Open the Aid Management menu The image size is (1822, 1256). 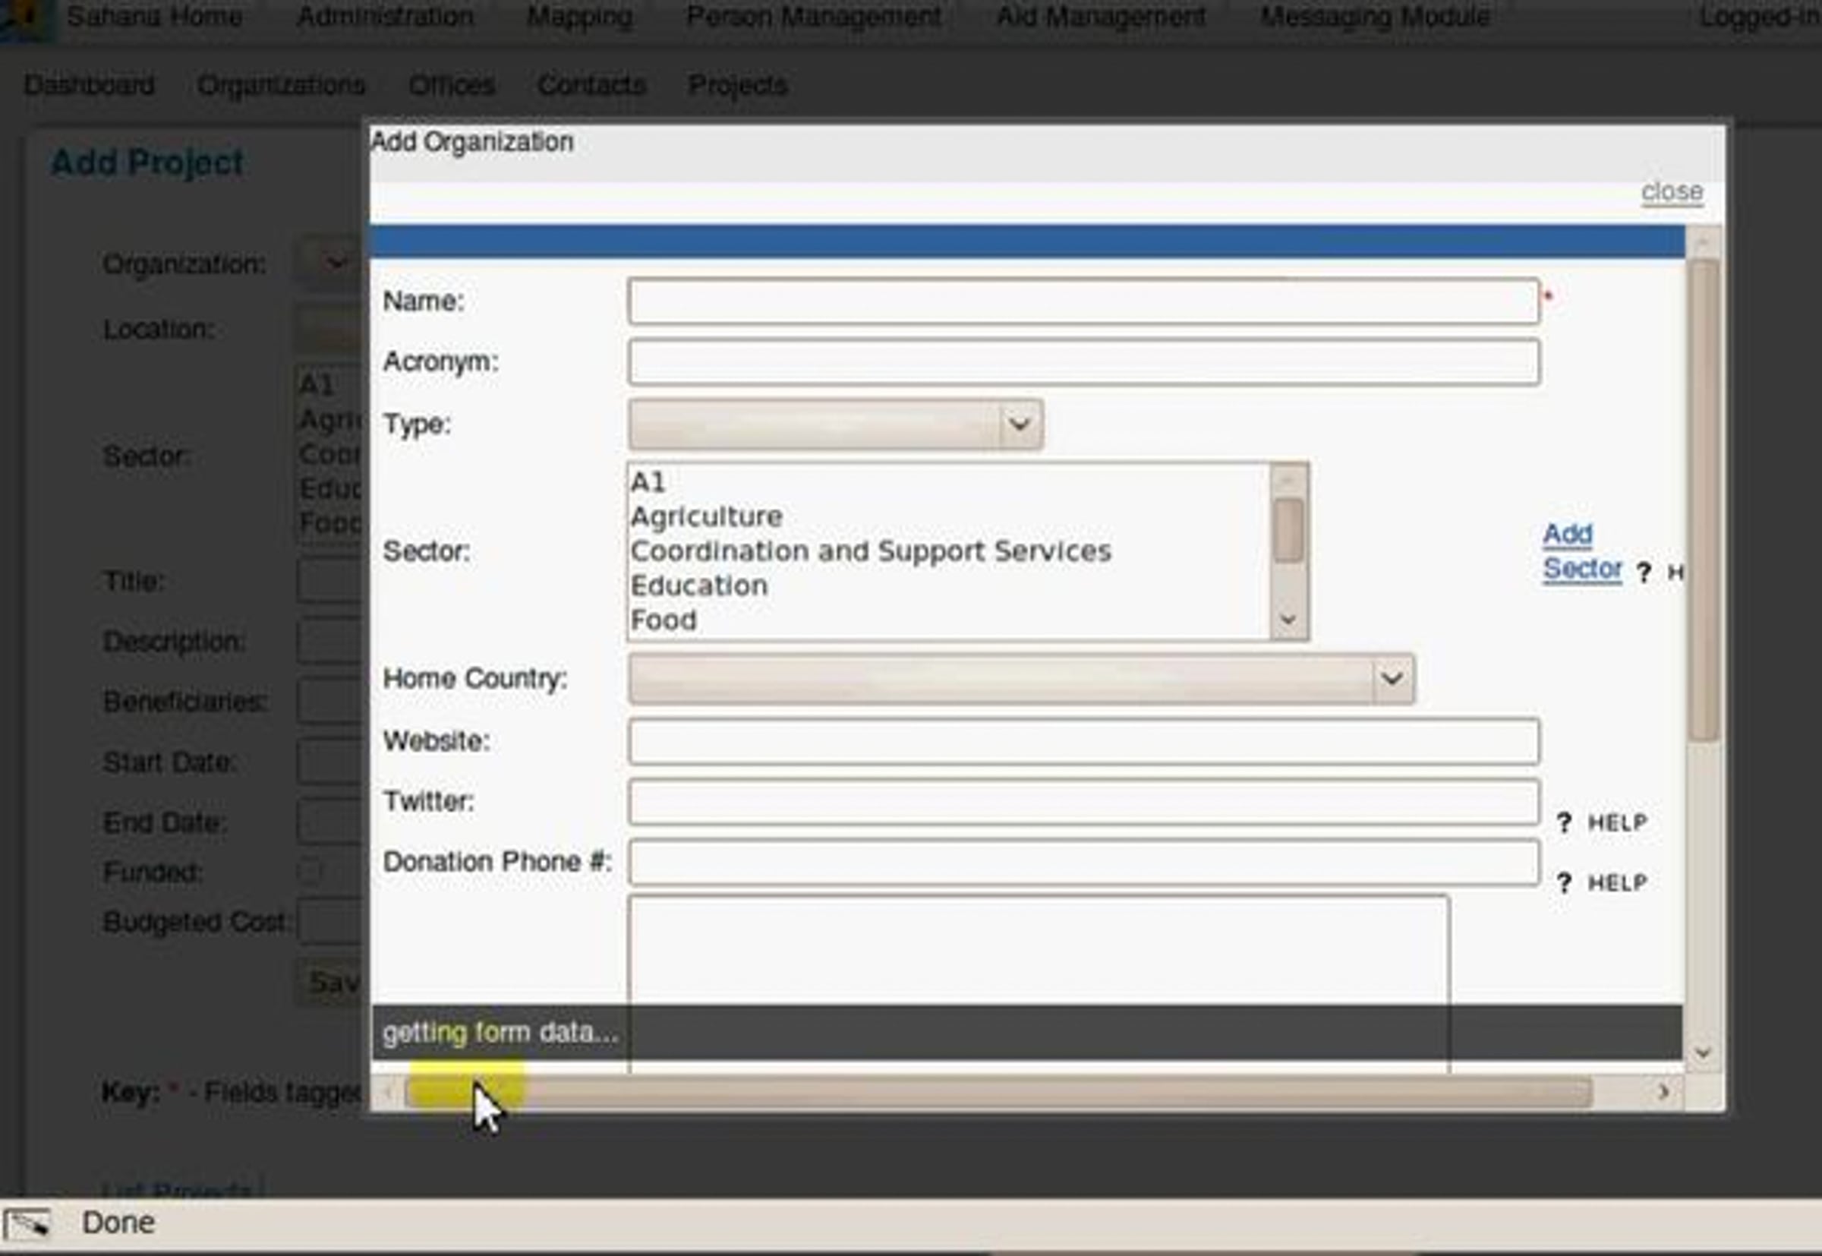point(1100,17)
